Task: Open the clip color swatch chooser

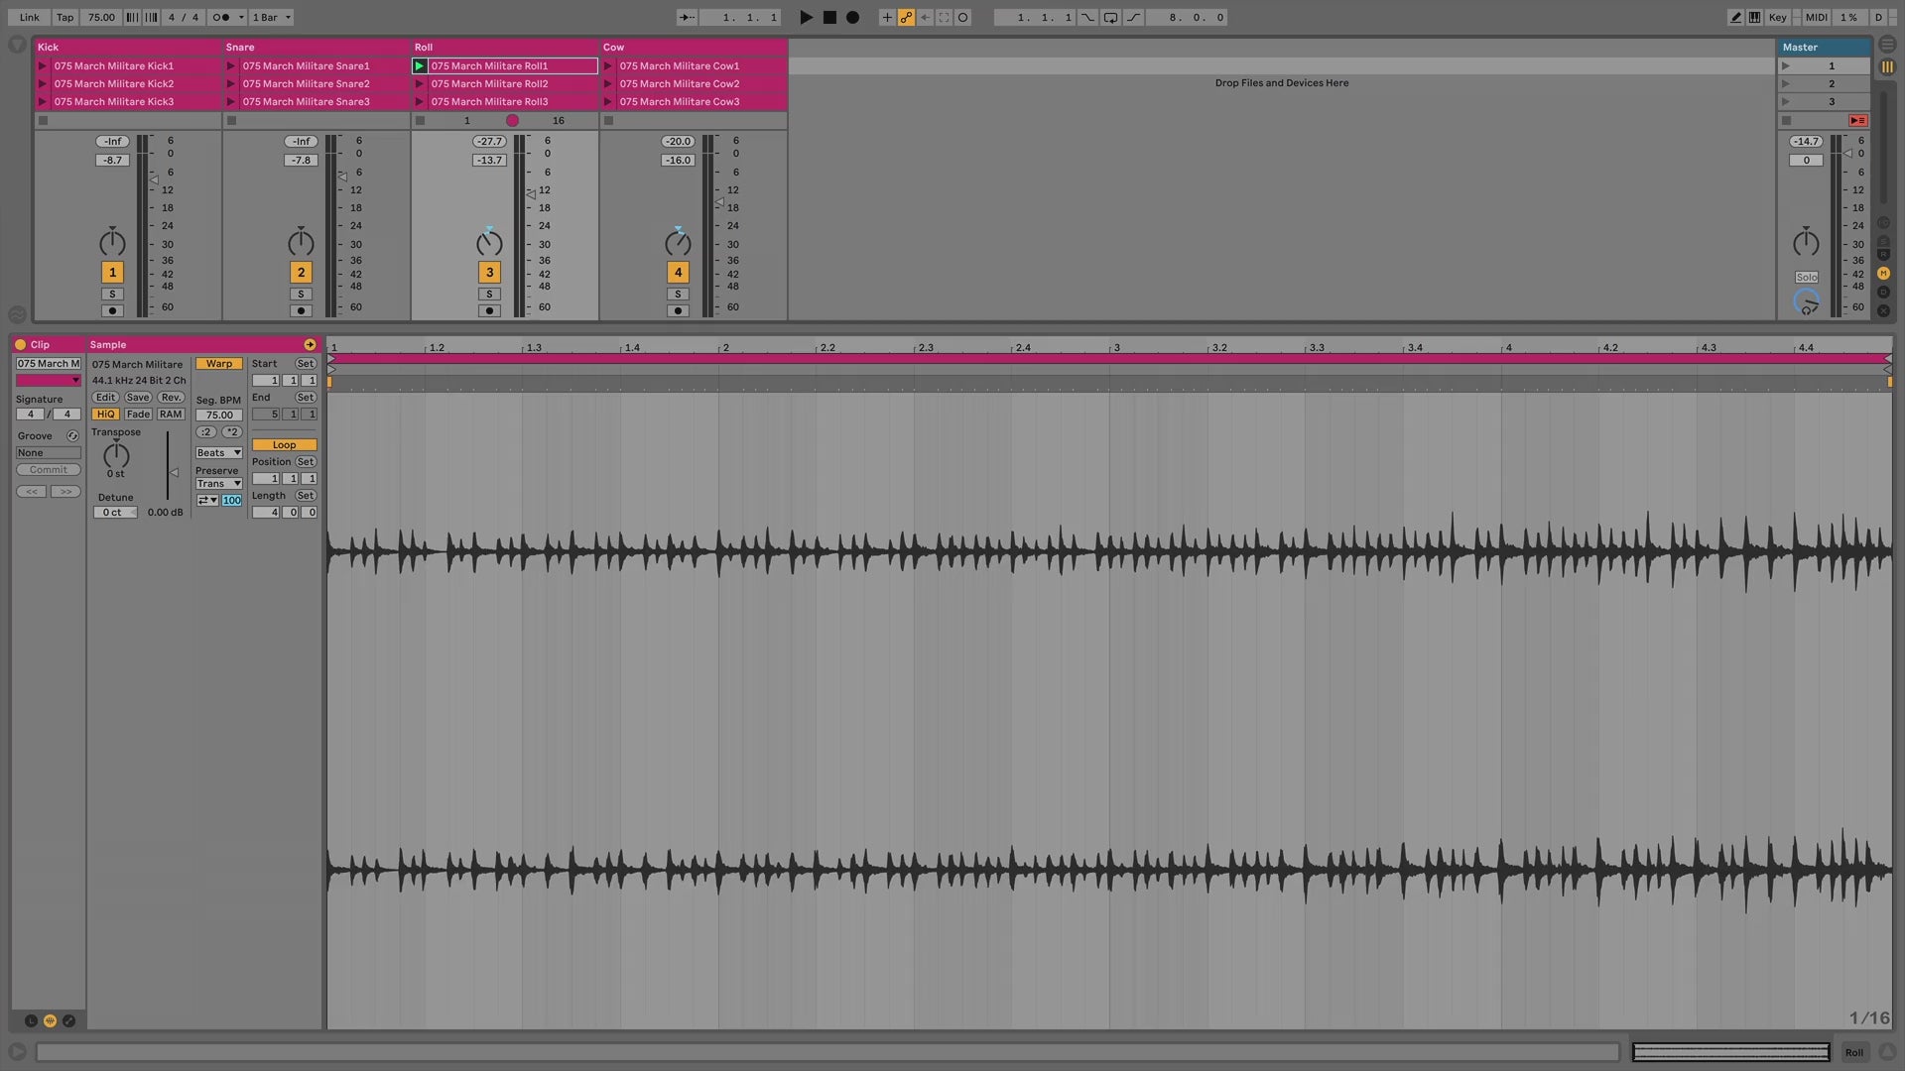Action: tap(48, 380)
